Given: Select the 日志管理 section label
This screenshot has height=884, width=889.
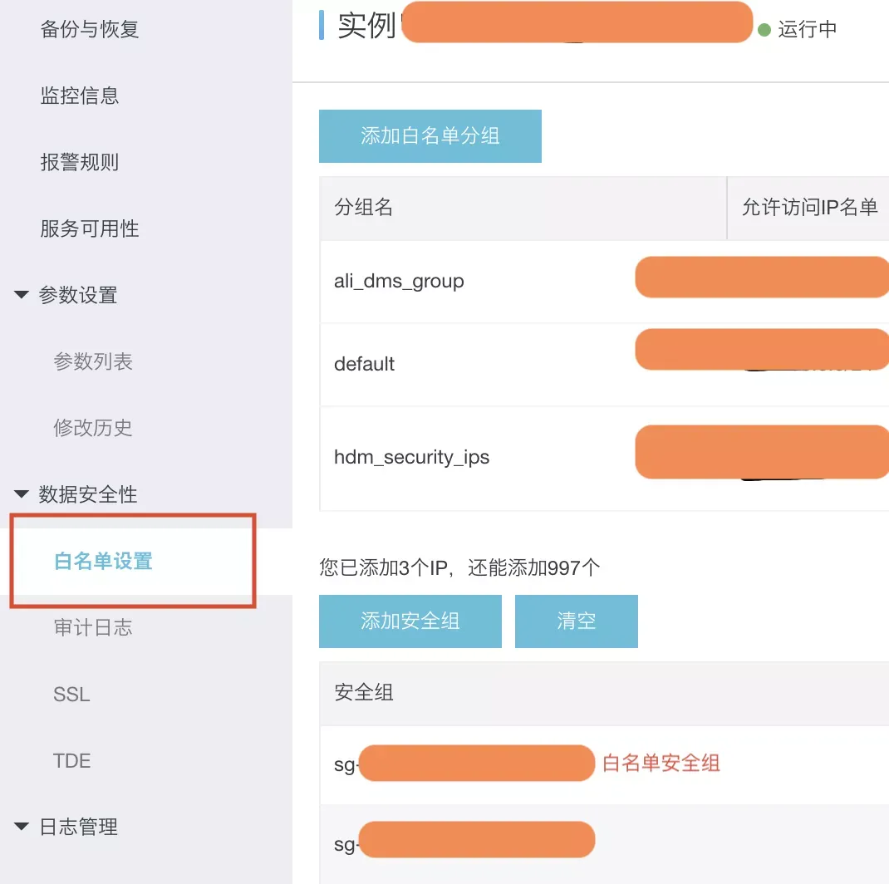Looking at the screenshot, I should click(x=78, y=827).
